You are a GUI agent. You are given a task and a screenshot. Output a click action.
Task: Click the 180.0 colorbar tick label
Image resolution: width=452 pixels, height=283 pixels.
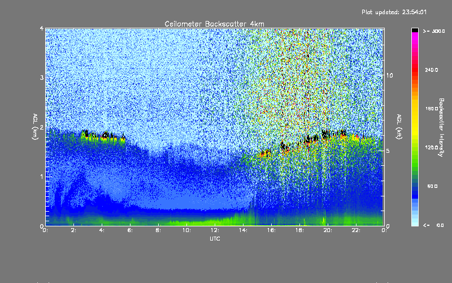click(432, 109)
